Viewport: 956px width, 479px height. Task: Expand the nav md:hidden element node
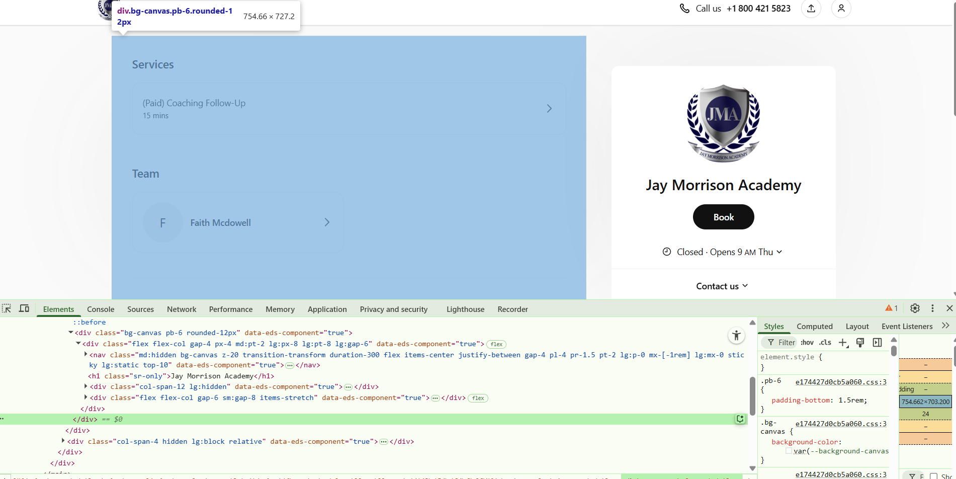[x=85, y=355]
